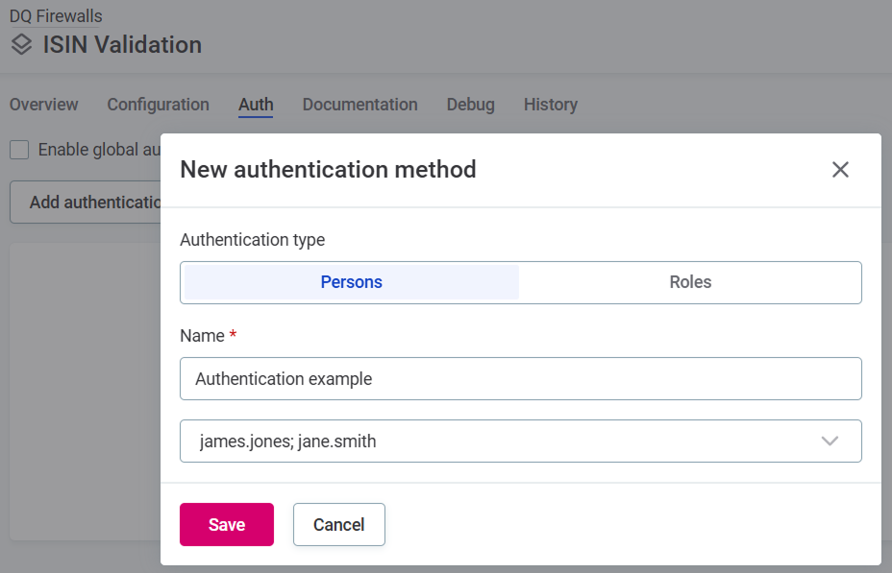Enable the global authentication checkbox
The width and height of the screenshot is (892, 573).
click(18, 150)
